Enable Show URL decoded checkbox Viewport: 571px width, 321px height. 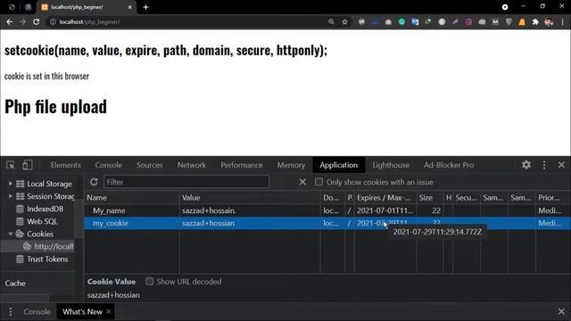click(149, 282)
